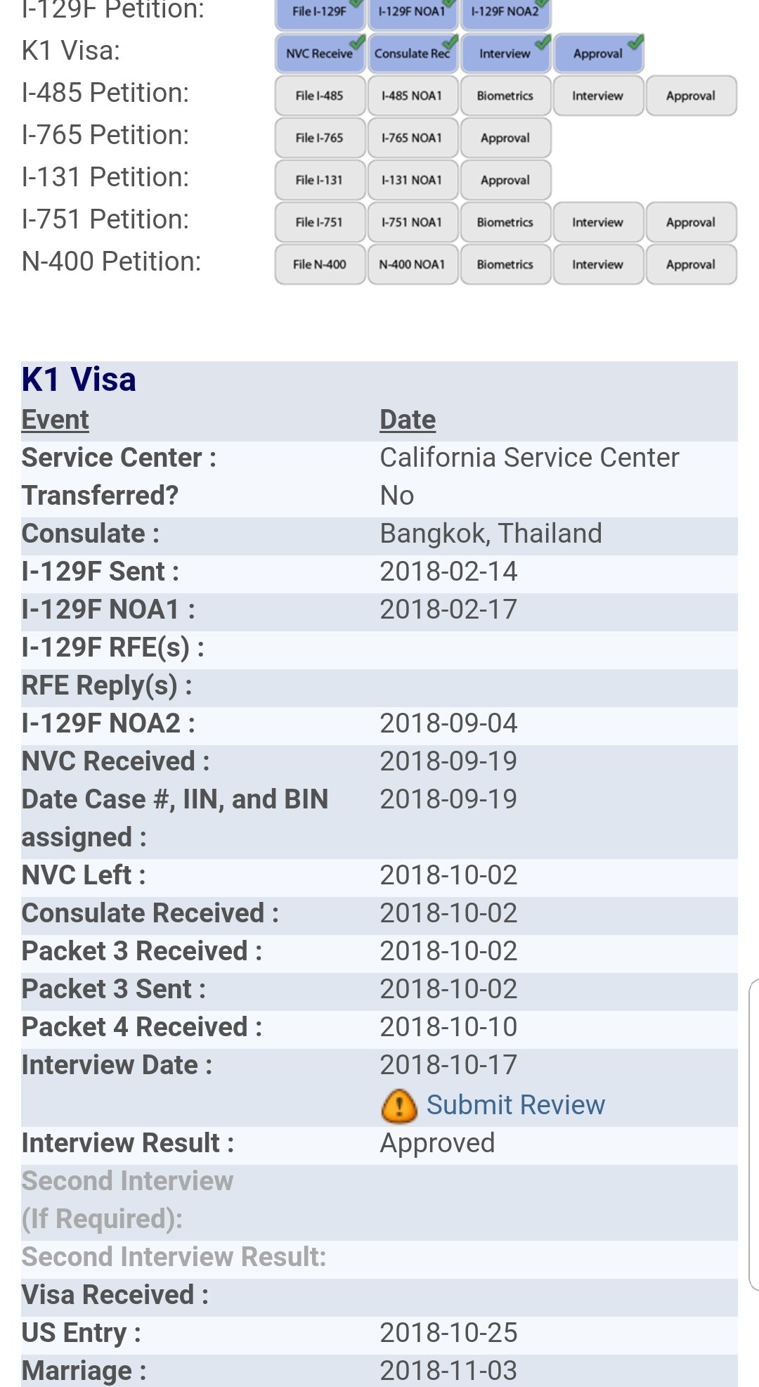Click the orange warning icon beside Submit Review
Viewport: 759px width, 1387px height.
(399, 1106)
